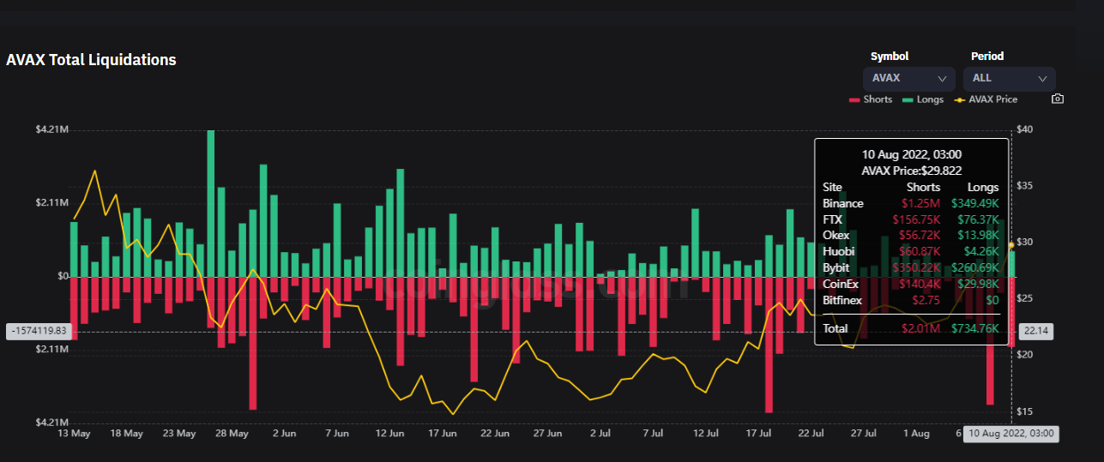Click the Binance row in tooltip

point(911,203)
